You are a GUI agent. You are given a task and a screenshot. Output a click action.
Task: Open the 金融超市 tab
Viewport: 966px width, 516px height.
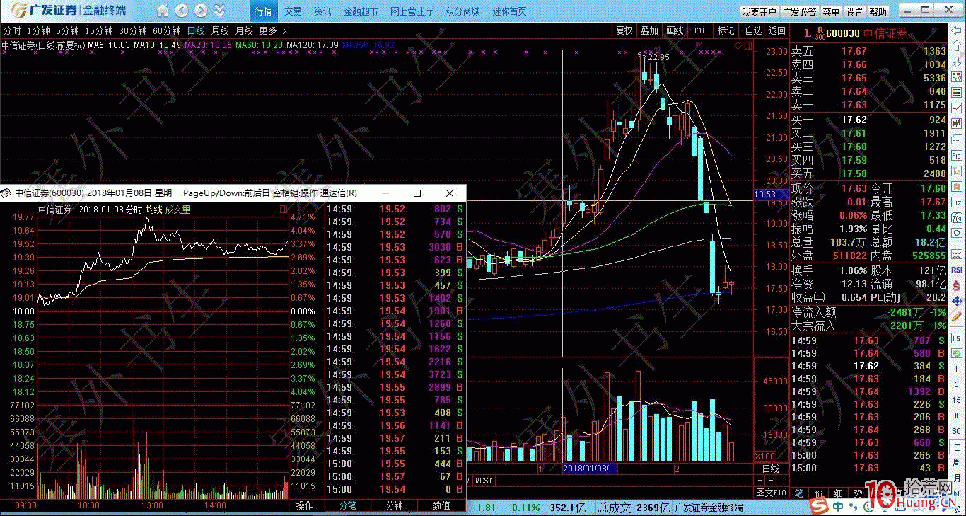click(361, 11)
